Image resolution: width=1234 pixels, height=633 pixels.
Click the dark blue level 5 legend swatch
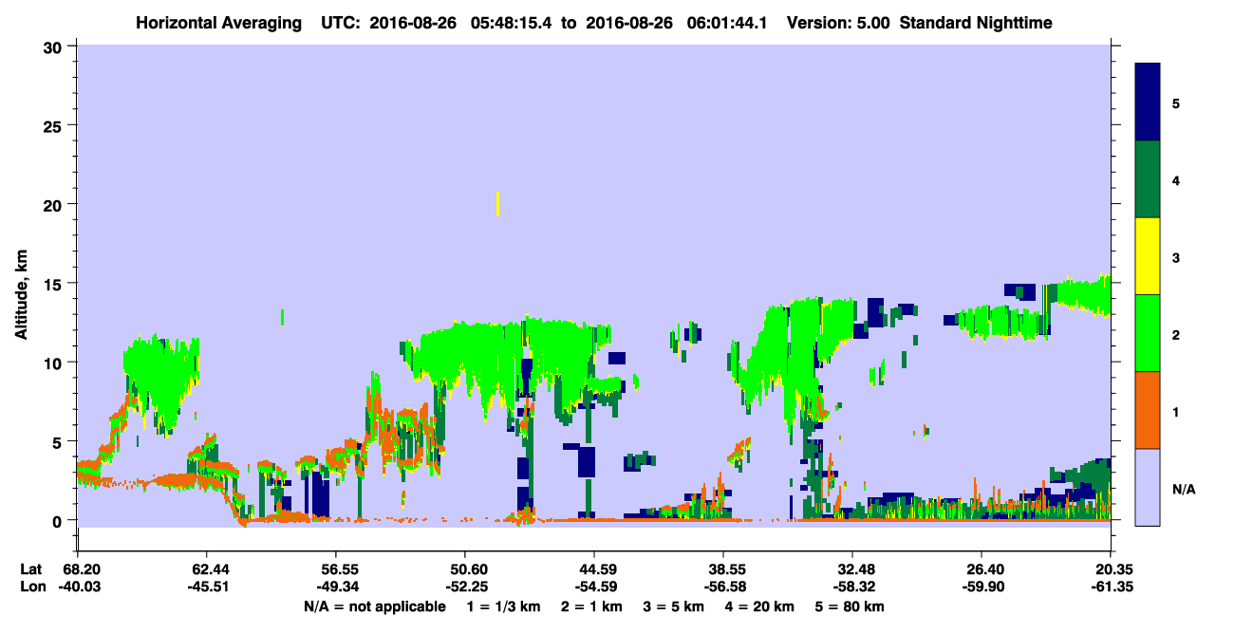coord(1148,102)
